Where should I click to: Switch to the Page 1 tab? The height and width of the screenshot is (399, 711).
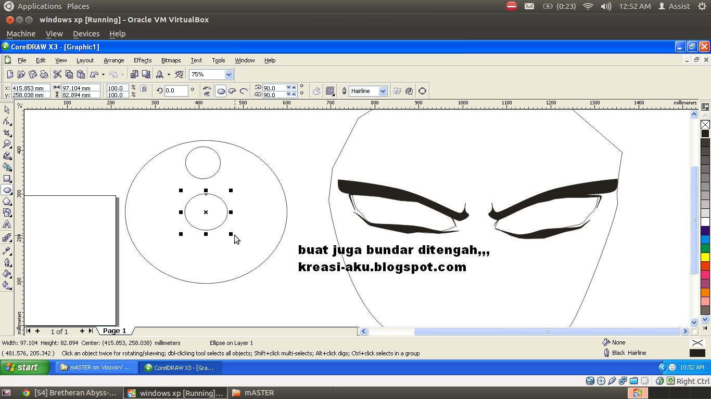tap(115, 331)
